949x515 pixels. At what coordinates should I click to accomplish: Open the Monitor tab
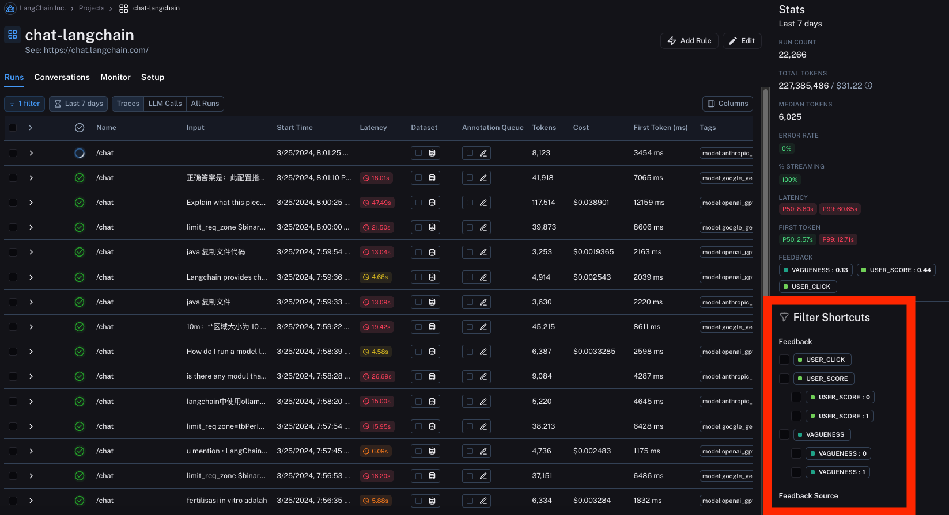pyautogui.click(x=115, y=77)
